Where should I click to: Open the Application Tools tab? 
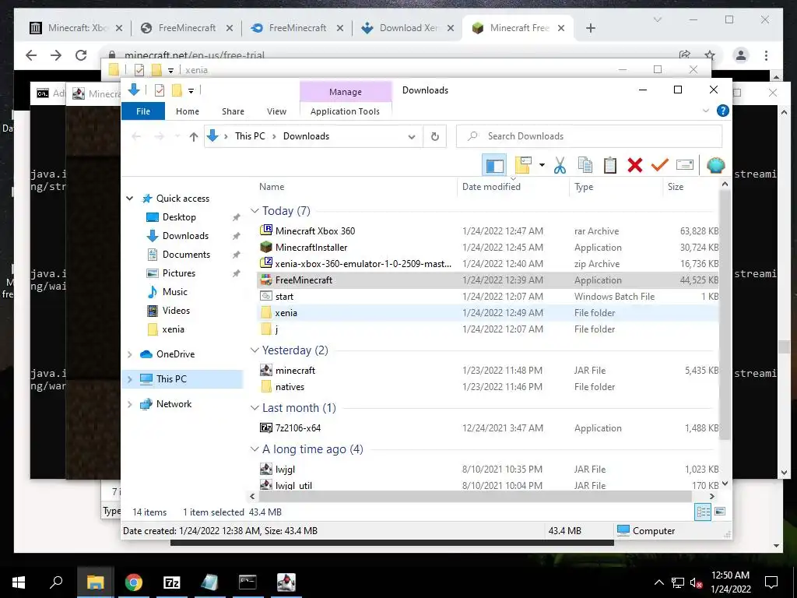pyautogui.click(x=345, y=111)
